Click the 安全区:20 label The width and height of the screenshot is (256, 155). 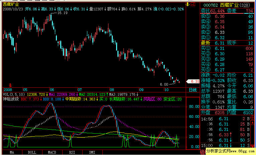[x=173, y=99]
